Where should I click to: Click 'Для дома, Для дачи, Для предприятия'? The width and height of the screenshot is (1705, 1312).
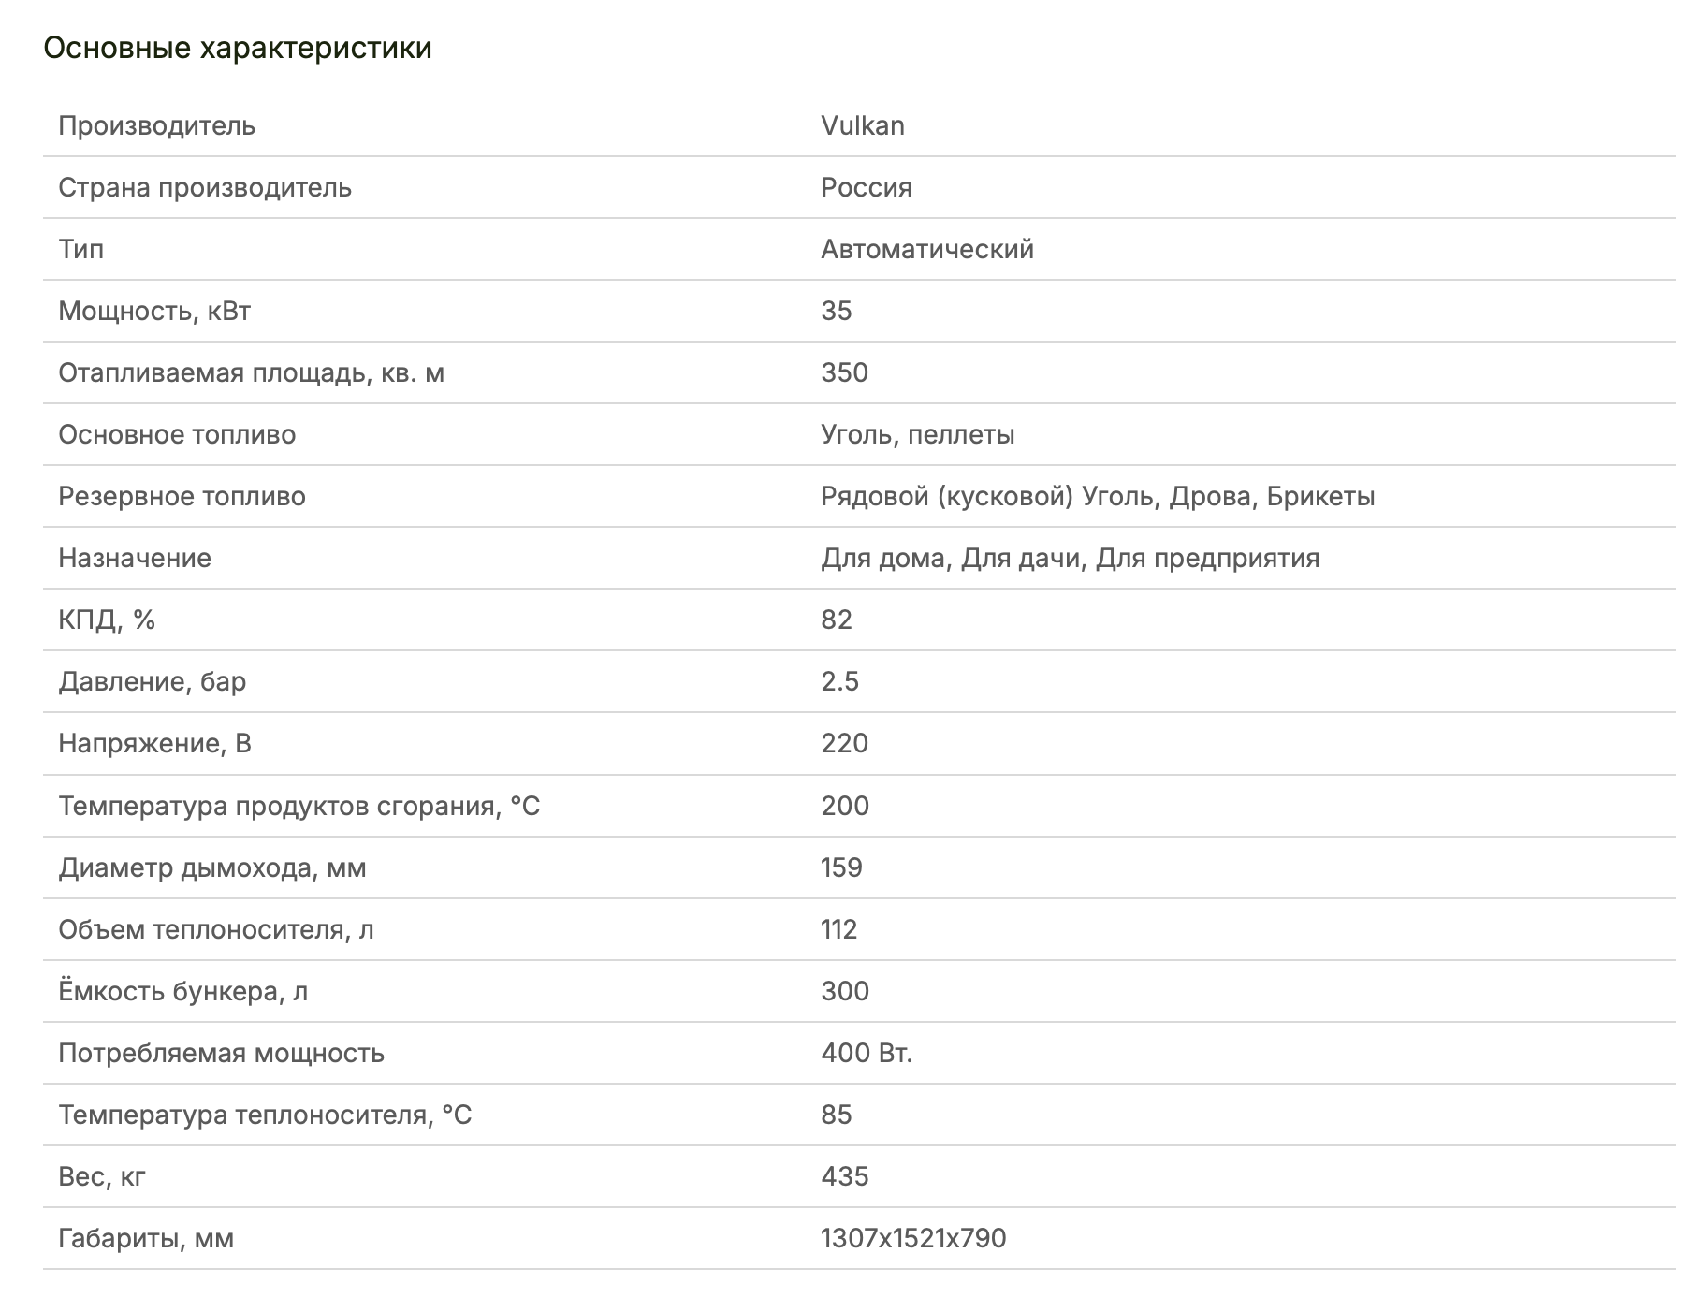click(1070, 558)
